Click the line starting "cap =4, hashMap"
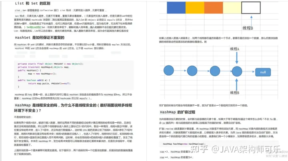 click(176, 157)
